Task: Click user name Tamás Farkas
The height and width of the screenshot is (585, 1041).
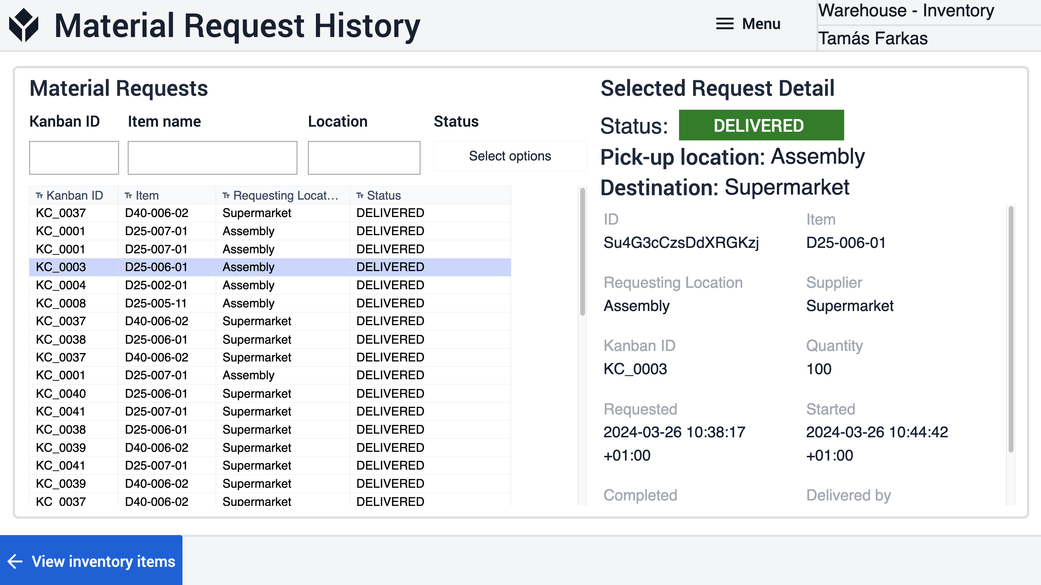Action: [x=872, y=38]
